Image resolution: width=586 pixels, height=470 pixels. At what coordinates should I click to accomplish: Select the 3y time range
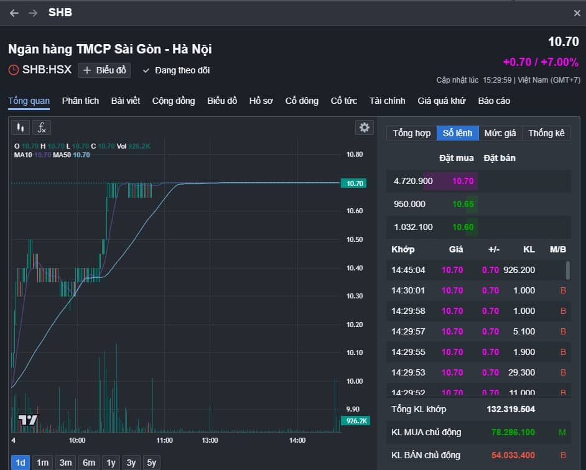click(x=131, y=463)
